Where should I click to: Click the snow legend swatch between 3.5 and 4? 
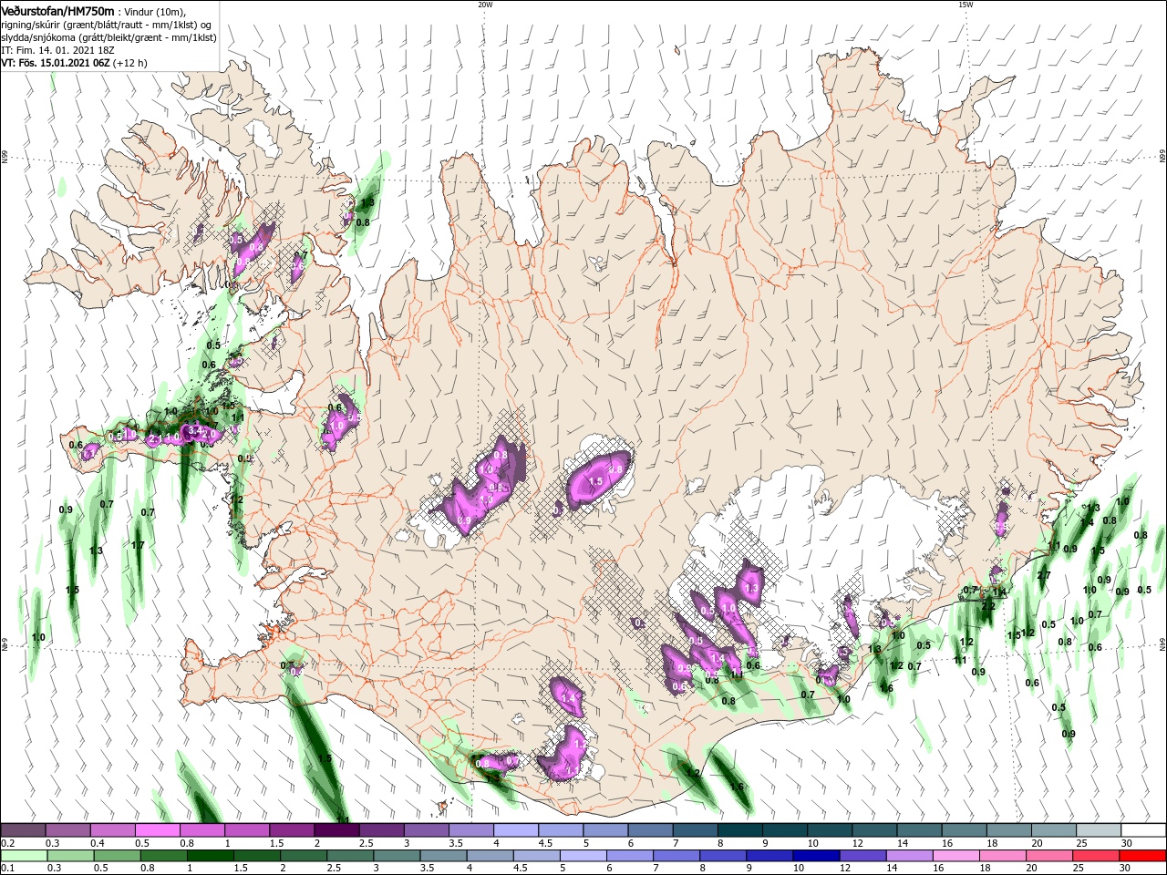pos(471,830)
